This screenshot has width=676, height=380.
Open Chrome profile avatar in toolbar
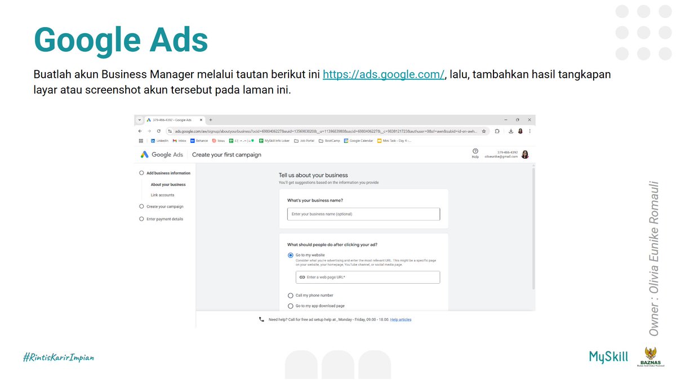tap(520, 131)
